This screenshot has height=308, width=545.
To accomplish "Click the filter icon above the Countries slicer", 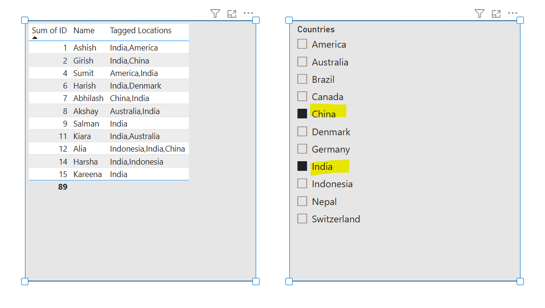I will tap(479, 13).
